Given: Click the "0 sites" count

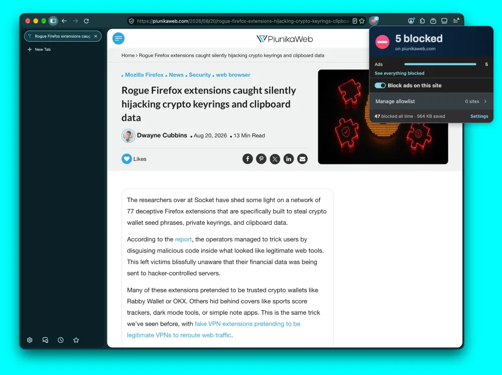Looking at the screenshot, I should click(472, 101).
